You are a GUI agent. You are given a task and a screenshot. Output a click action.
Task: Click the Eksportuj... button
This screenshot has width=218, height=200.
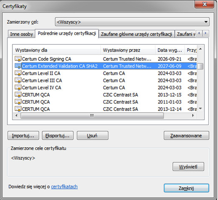pyautogui.click(x=58, y=135)
